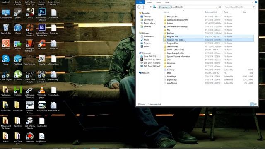Open Explorer help question mark icon
The image size is (265, 149).
pyautogui.click(x=256, y=2)
